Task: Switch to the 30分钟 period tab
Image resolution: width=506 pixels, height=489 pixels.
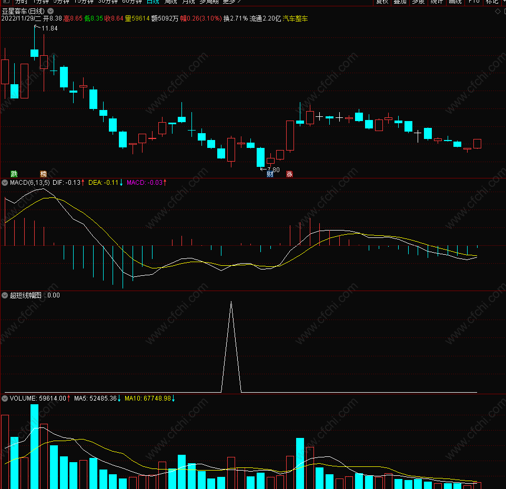Action: (108, 2)
